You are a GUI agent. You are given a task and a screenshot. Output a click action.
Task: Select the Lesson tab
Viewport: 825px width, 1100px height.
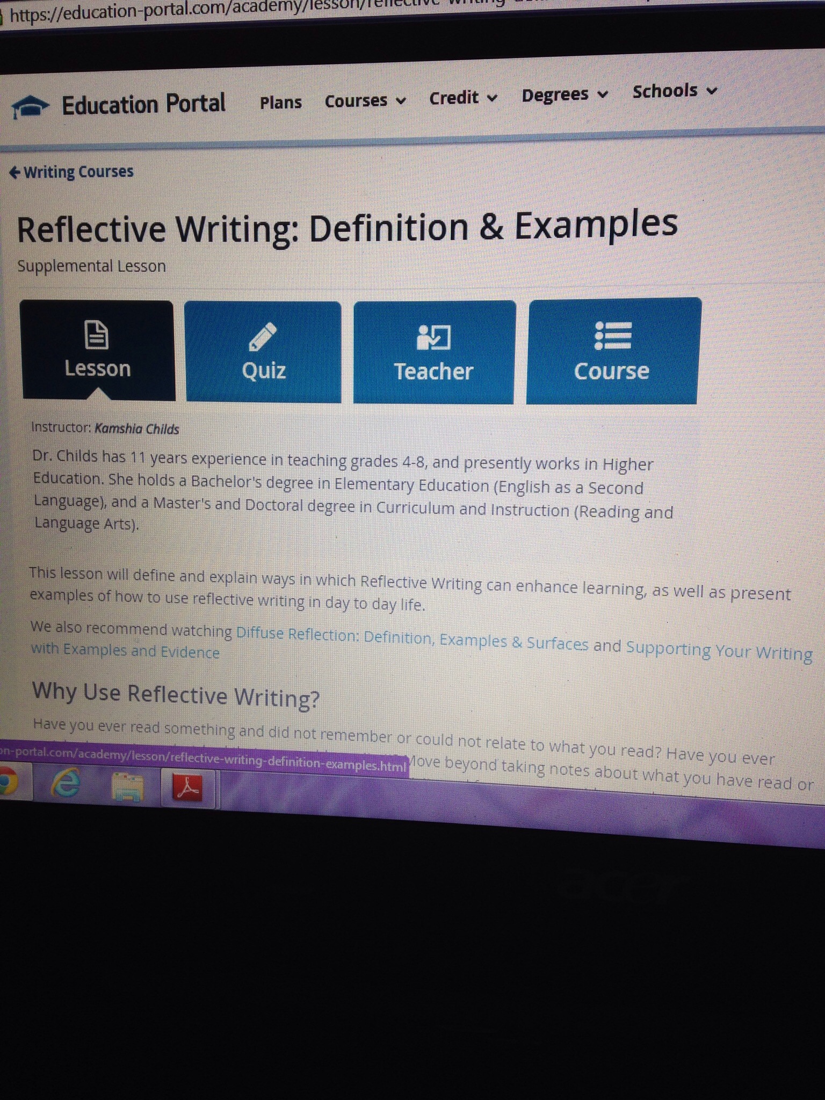[x=98, y=350]
